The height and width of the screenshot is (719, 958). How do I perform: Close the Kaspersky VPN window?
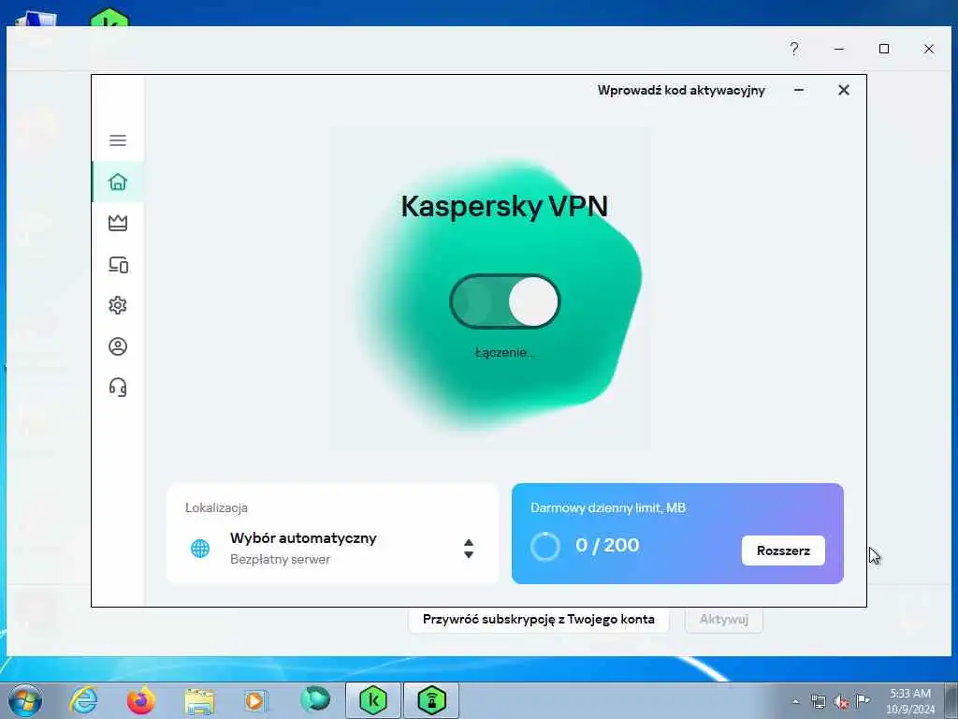pyautogui.click(x=844, y=90)
